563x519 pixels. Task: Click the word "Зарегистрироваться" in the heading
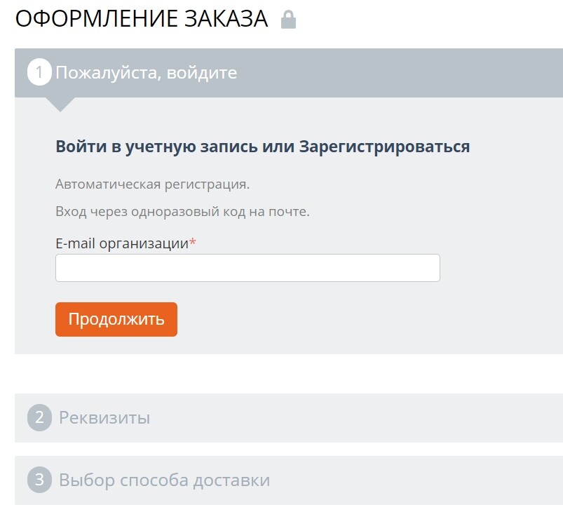click(384, 147)
